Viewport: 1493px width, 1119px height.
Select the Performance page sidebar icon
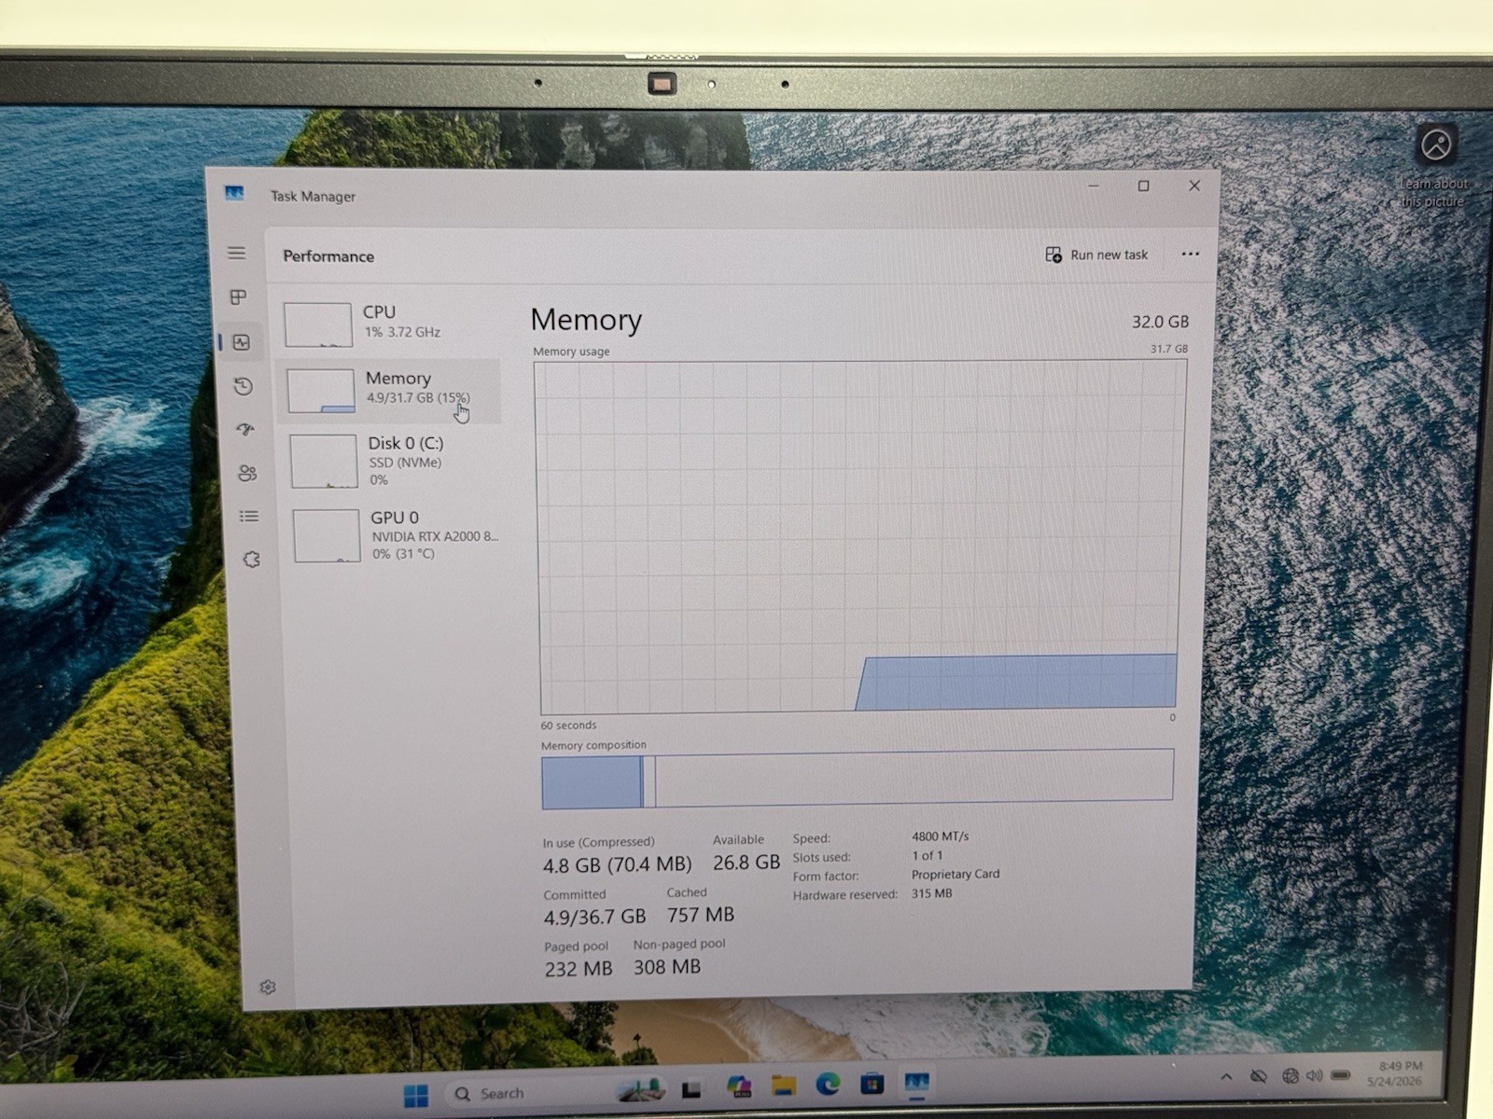tap(242, 342)
